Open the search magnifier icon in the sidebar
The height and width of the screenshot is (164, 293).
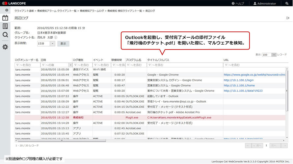tap(5, 35)
